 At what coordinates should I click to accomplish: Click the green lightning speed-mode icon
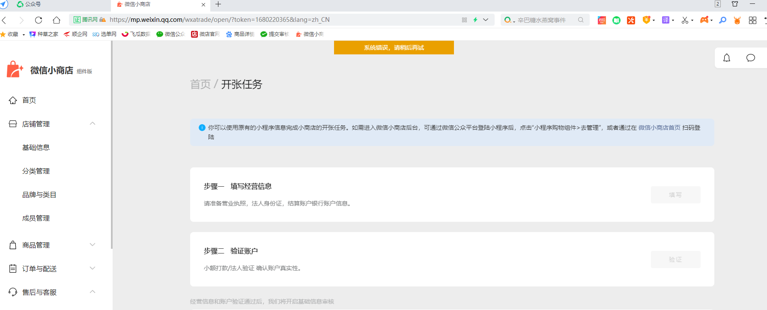[475, 20]
